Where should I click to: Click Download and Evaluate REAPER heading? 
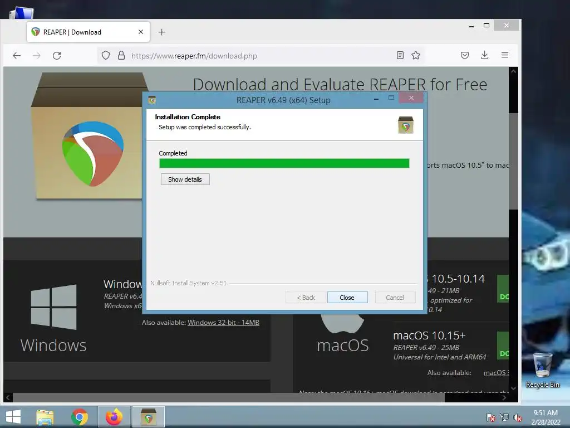click(x=340, y=85)
